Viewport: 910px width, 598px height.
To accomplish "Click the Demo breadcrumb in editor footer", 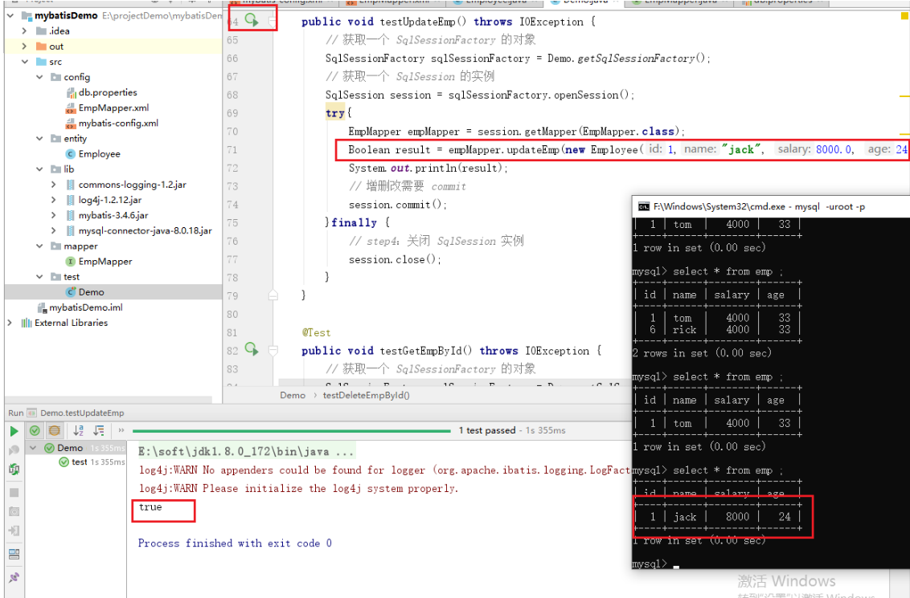I will pos(293,395).
